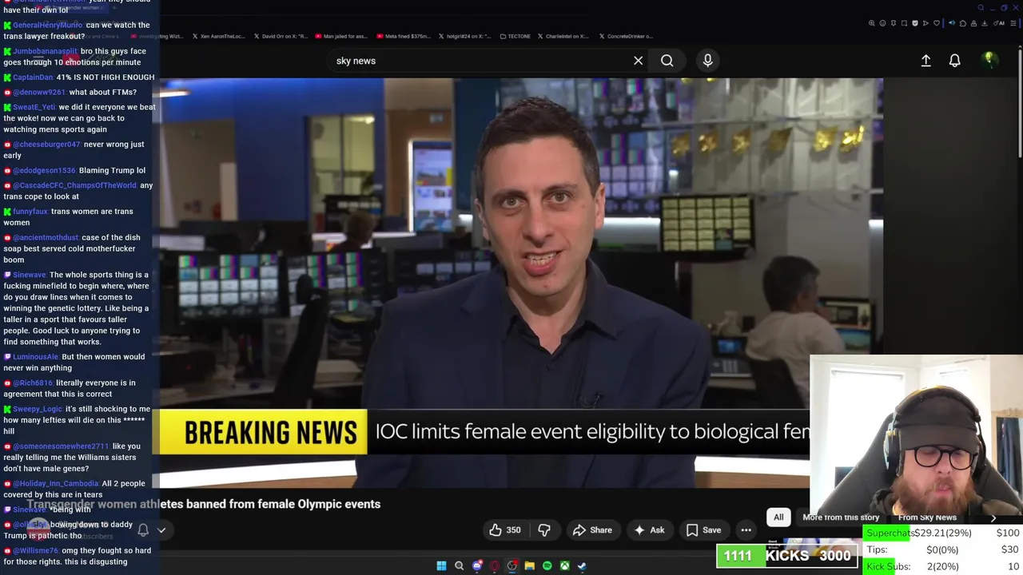Open File Explorer from the taskbar
1023x575 pixels.
(529, 565)
